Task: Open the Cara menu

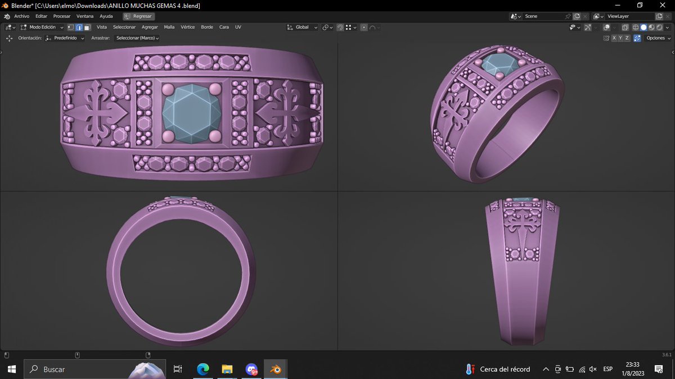Action: tap(224, 27)
